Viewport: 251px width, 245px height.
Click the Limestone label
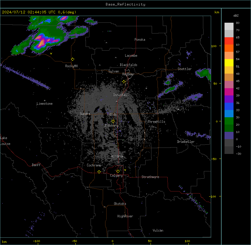tap(45, 104)
